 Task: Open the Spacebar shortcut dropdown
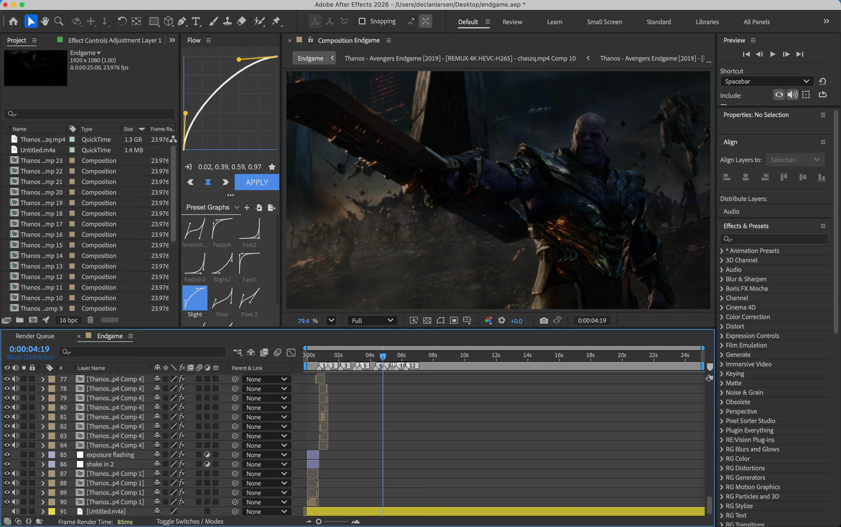tap(766, 81)
